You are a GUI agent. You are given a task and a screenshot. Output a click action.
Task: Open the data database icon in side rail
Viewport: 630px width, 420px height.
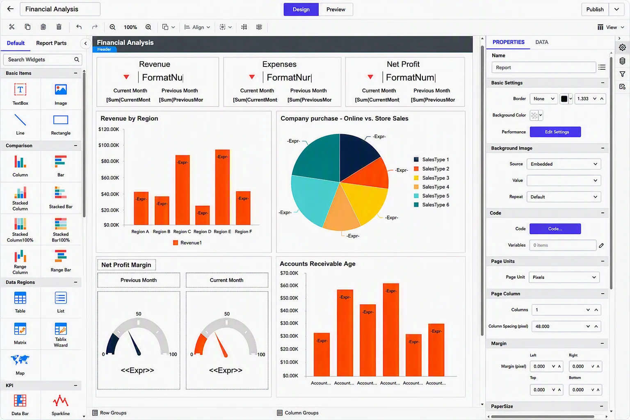click(622, 61)
